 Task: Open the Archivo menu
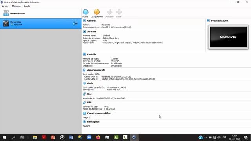coord(5,6)
